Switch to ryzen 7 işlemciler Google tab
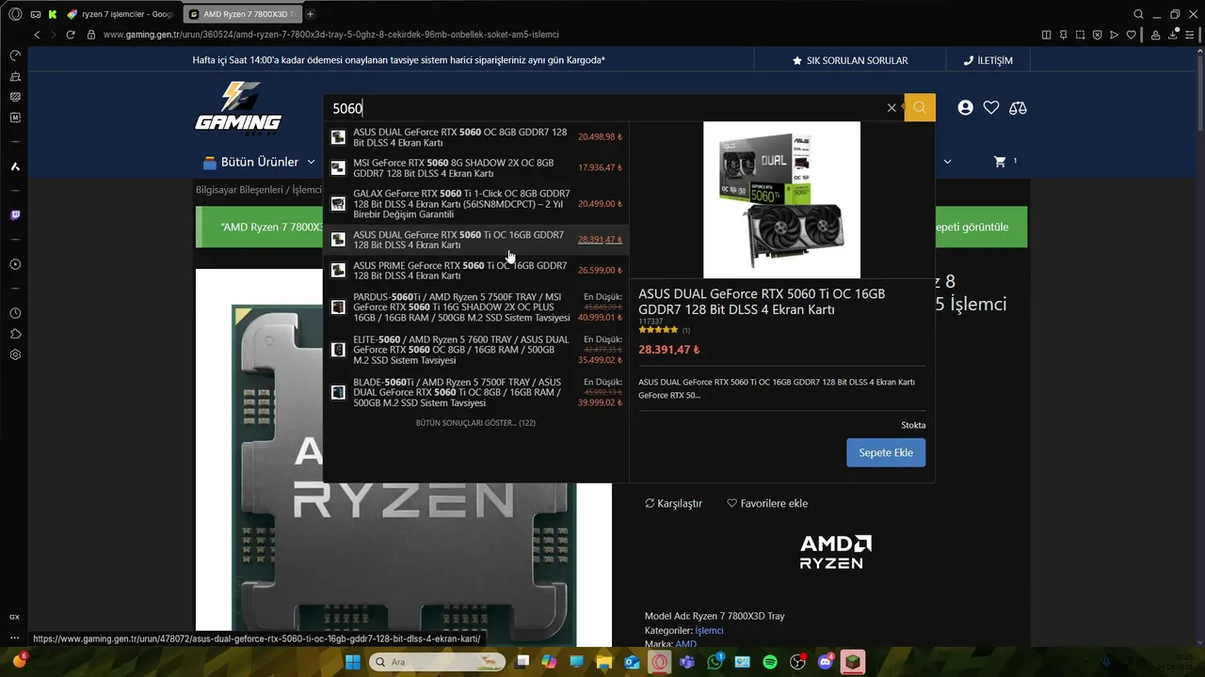 click(120, 14)
